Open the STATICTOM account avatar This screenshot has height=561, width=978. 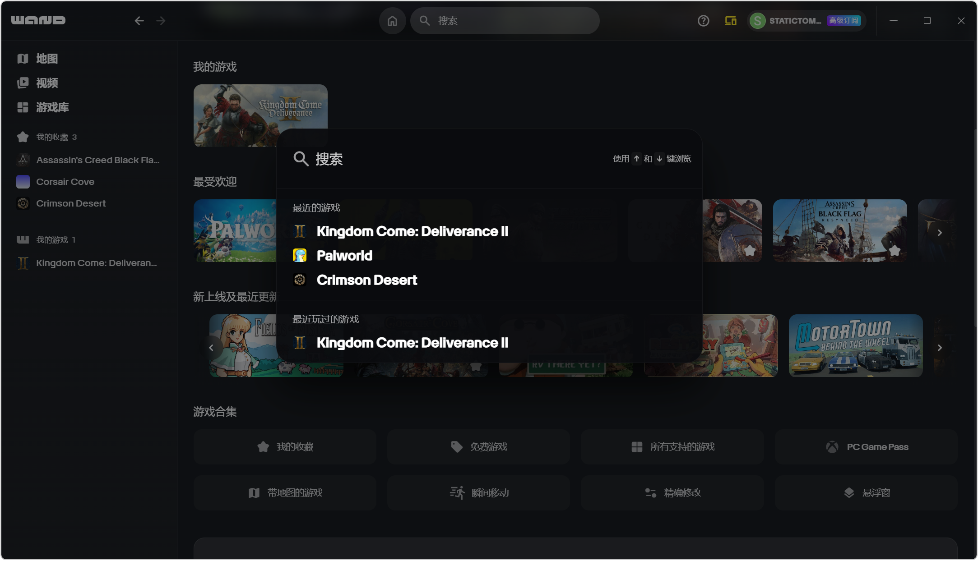(x=758, y=21)
